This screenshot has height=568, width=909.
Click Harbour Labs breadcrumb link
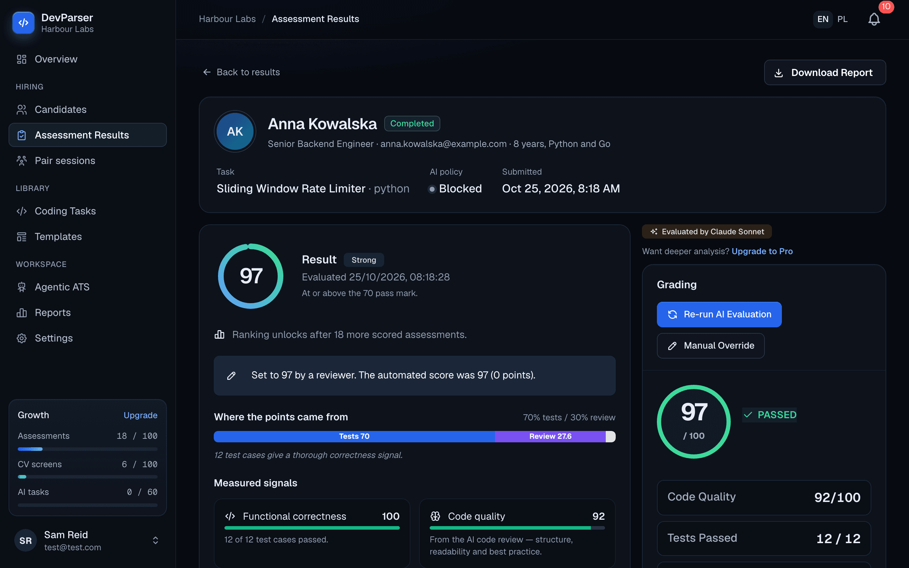pyautogui.click(x=227, y=19)
